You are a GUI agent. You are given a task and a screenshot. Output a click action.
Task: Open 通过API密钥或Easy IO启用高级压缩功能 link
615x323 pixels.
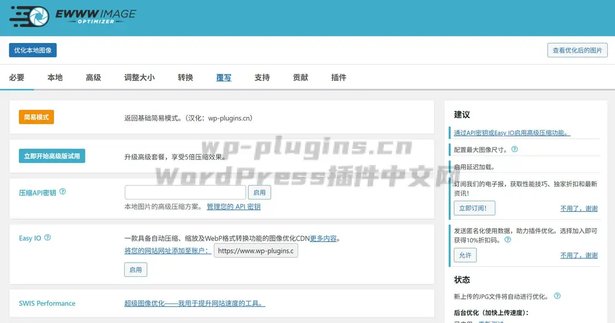point(512,133)
